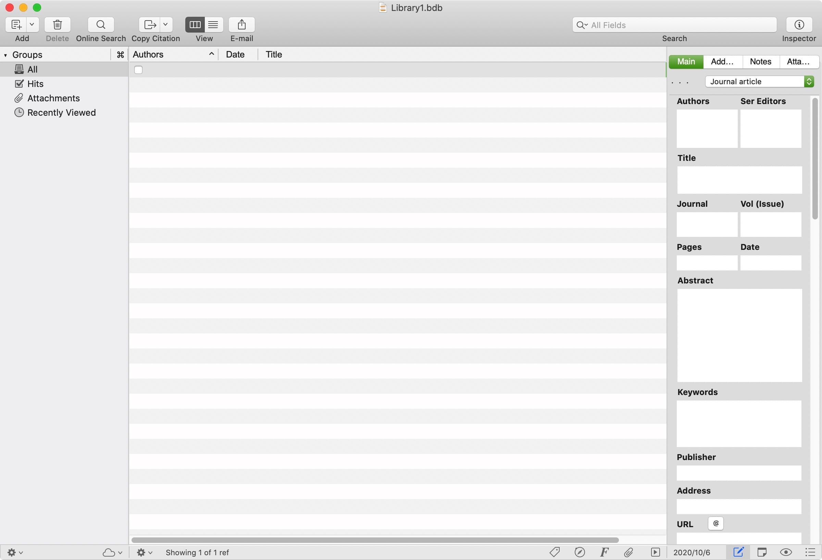Switch to the Notes tab
822x560 pixels.
pyautogui.click(x=761, y=62)
